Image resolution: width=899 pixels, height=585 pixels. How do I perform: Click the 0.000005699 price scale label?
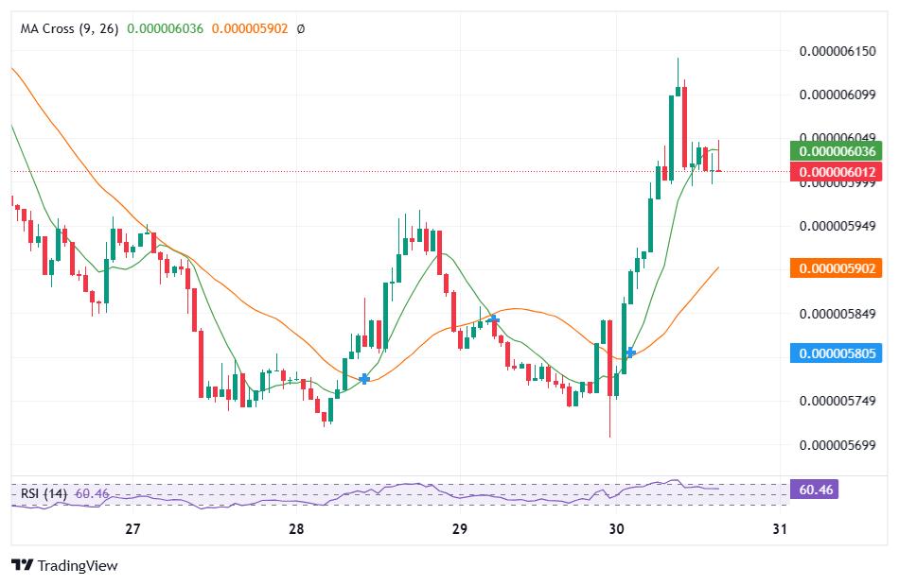[837, 444]
